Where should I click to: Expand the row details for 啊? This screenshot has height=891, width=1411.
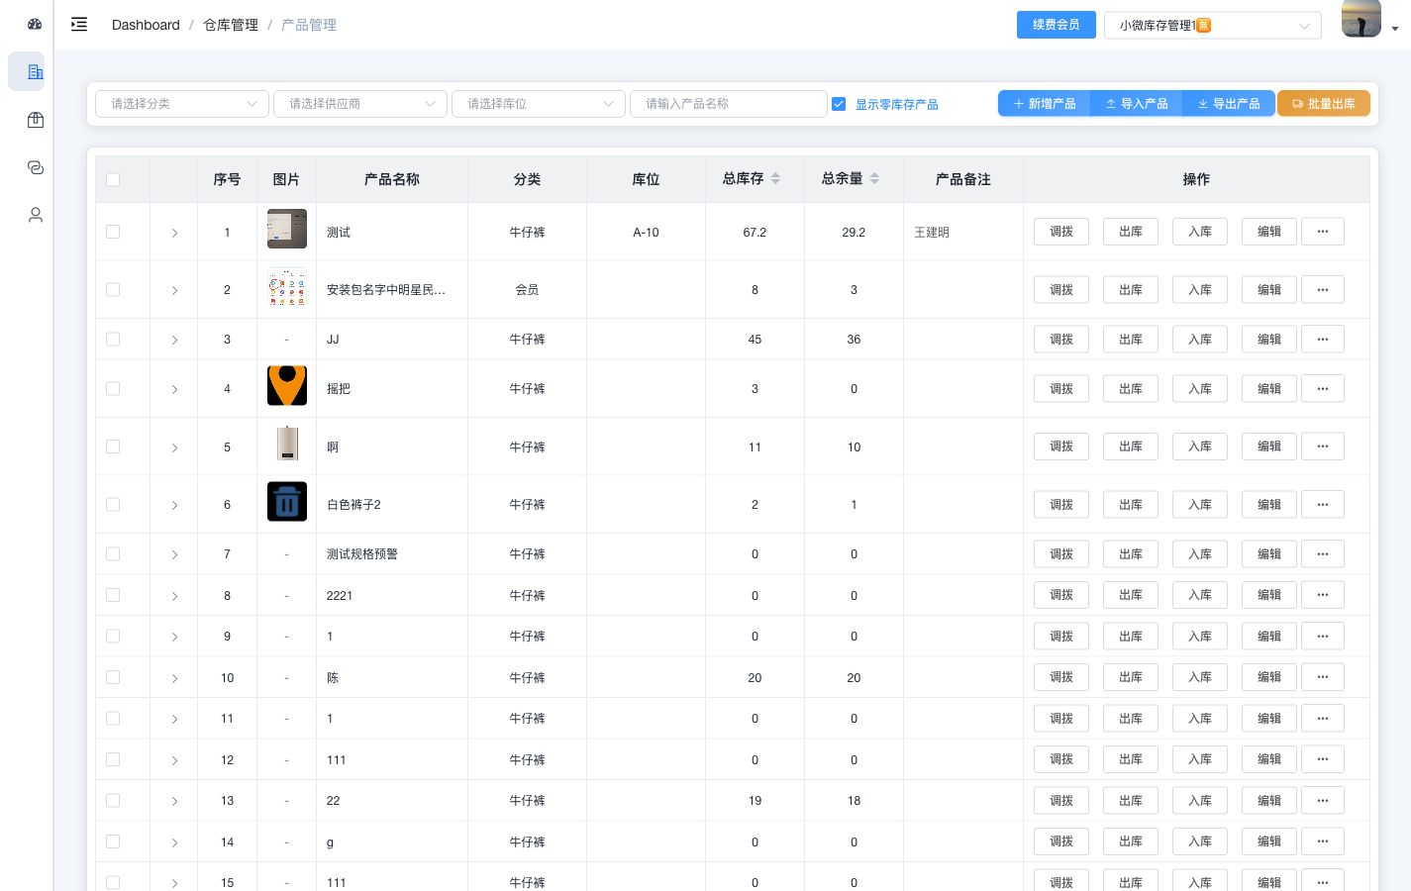174,447
